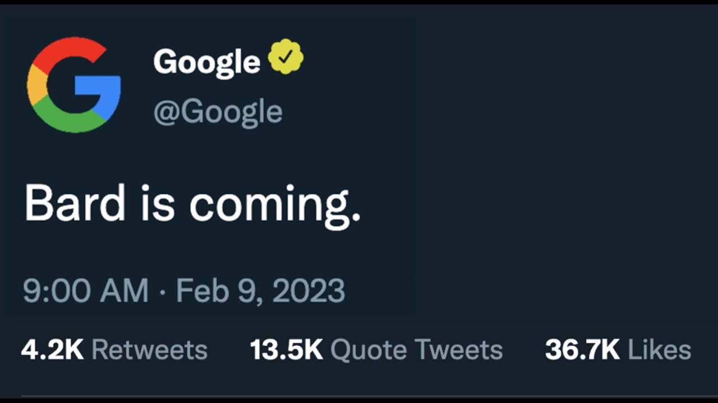Open the Google display name profile
This screenshot has width=718, height=403.
[206, 61]
